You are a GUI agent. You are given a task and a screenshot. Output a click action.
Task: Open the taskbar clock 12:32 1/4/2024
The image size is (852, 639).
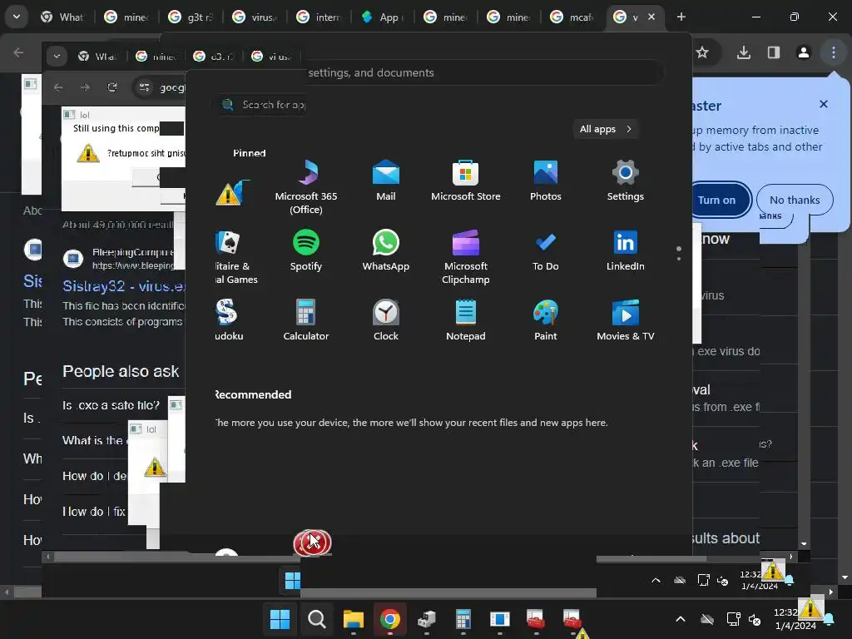pos(795,619)
